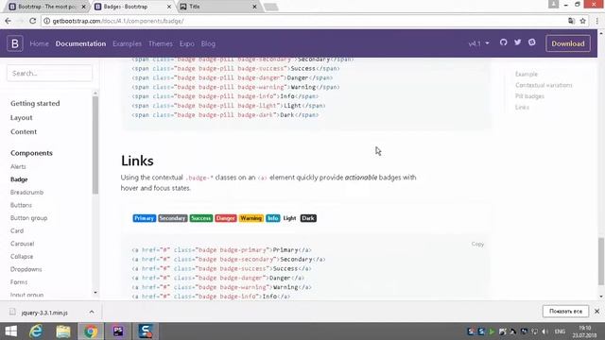Close the downloads bar
Screen dimensions: 605x340
(x=596, y=311)
